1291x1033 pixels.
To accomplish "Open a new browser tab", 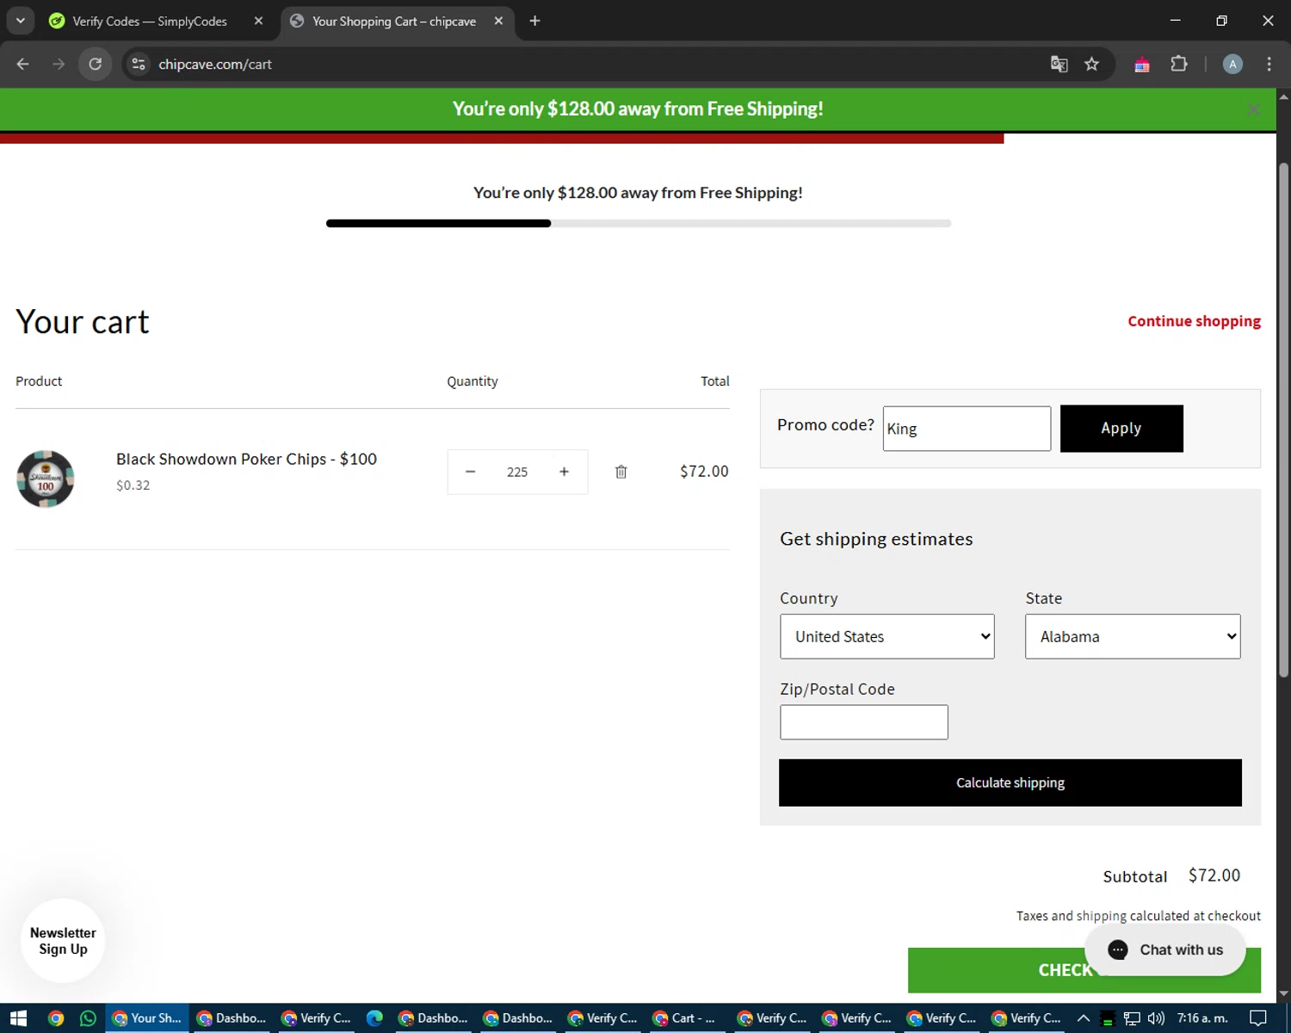I will coord(534,21).
